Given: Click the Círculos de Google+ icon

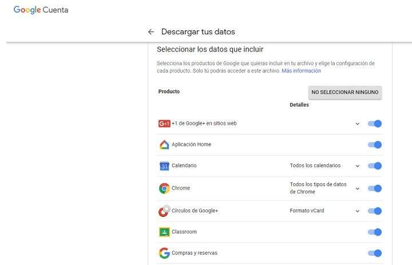Looking at the screenshot, I should tap(164, 211).
